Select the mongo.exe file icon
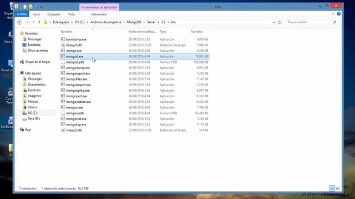 pos(63,50)
